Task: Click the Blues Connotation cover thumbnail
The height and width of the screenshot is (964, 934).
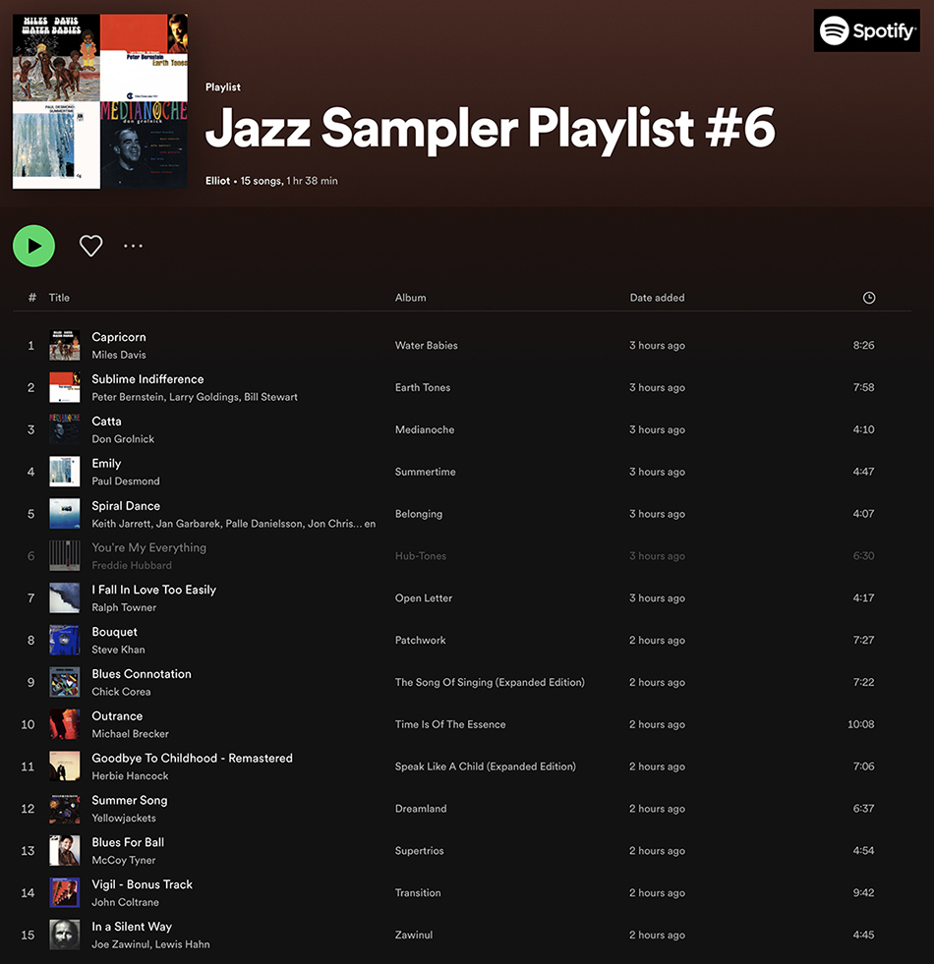Action: click(x=65, y=682)
